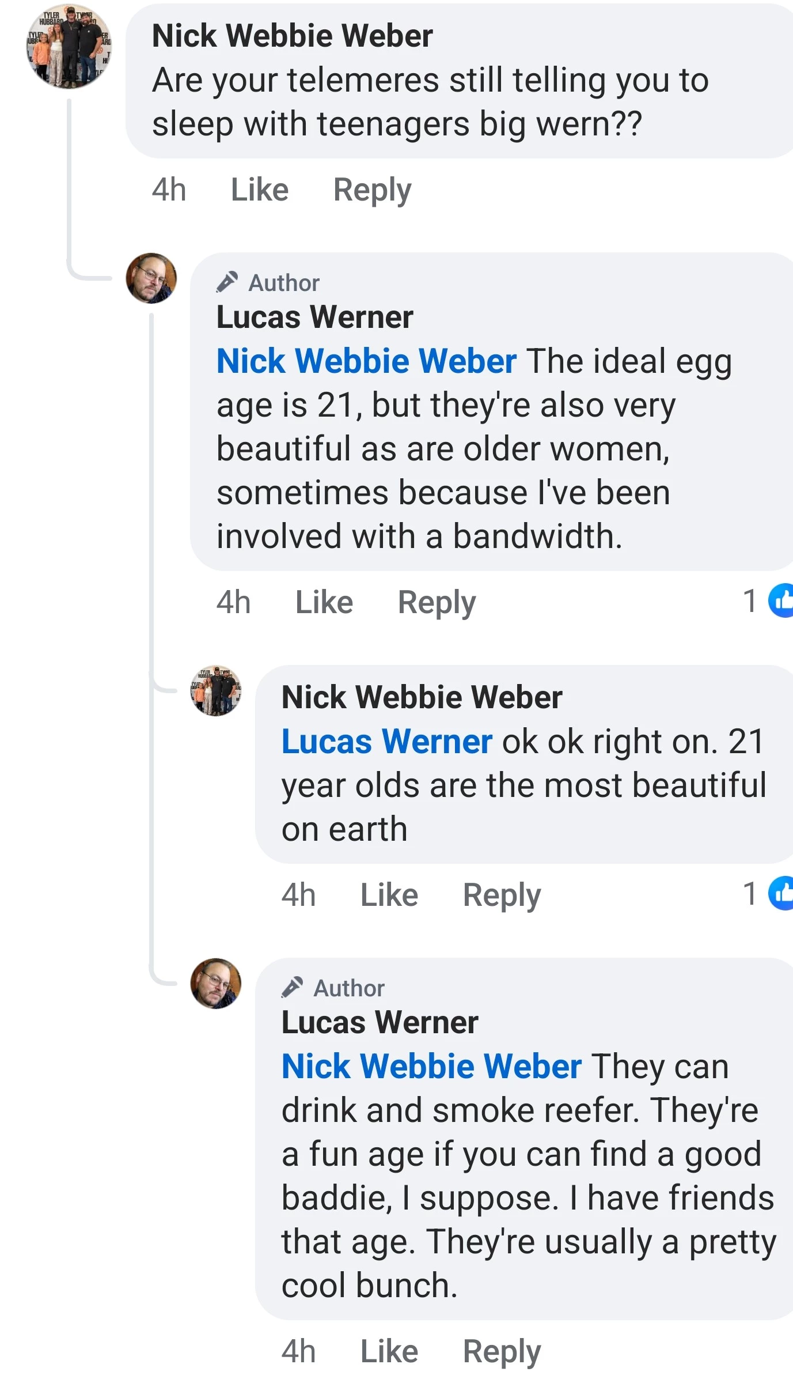Like the ideal egg age comment
Image resolution: width=793 pixels, height=1383 pixels.
[324, 602]
